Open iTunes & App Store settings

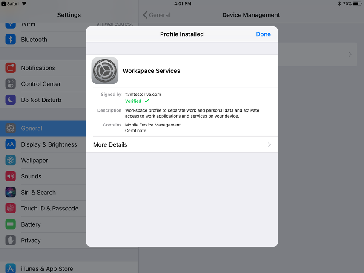(x=47, y=268)
